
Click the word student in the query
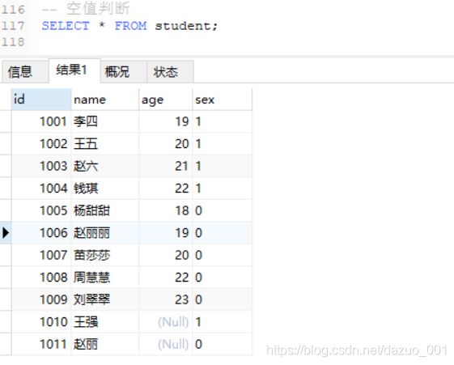183,27
